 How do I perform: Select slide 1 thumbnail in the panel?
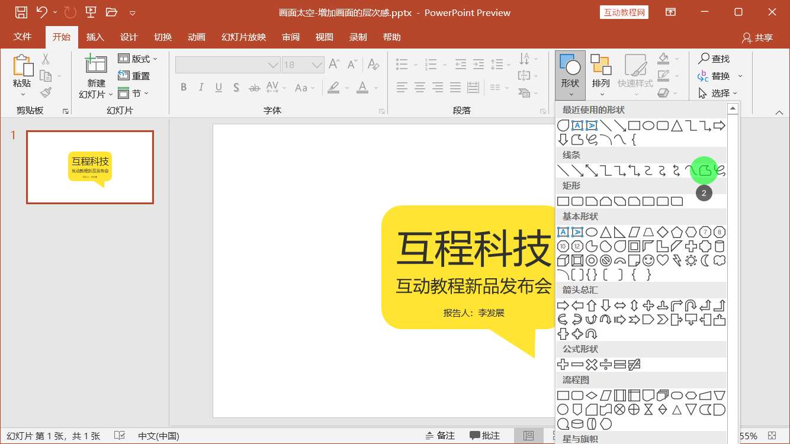pyautogui.click(x=89, y=167)
